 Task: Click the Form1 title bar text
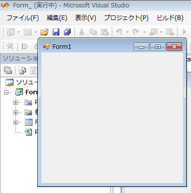click(x=62, y=47)
